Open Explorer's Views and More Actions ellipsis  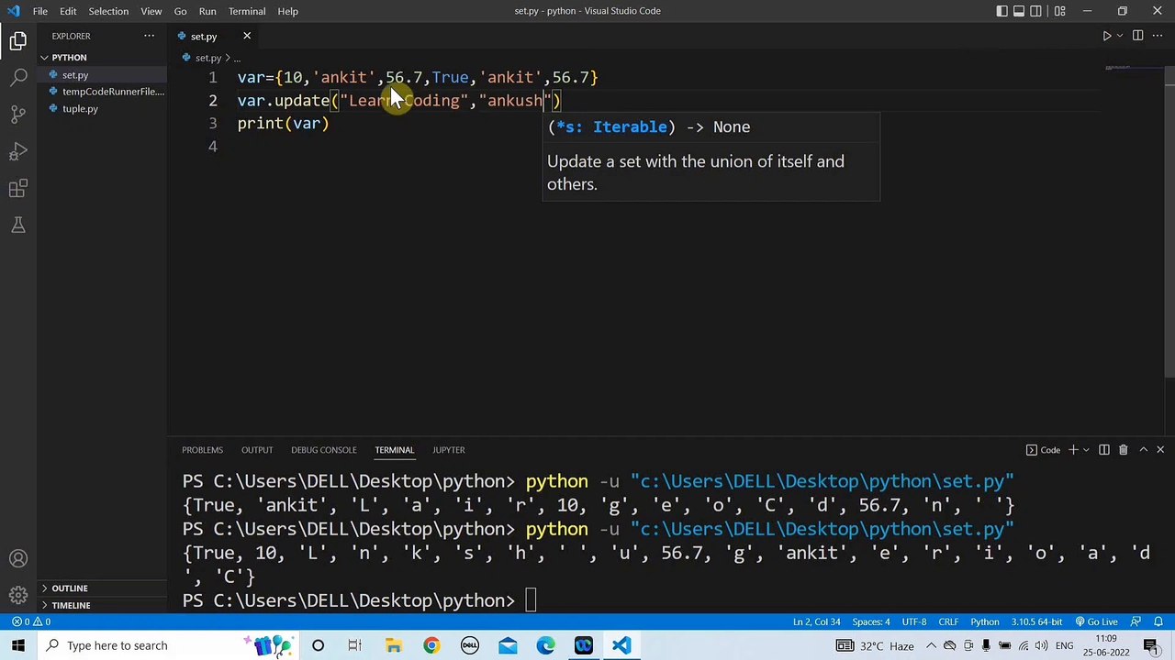tap(149, 36)
